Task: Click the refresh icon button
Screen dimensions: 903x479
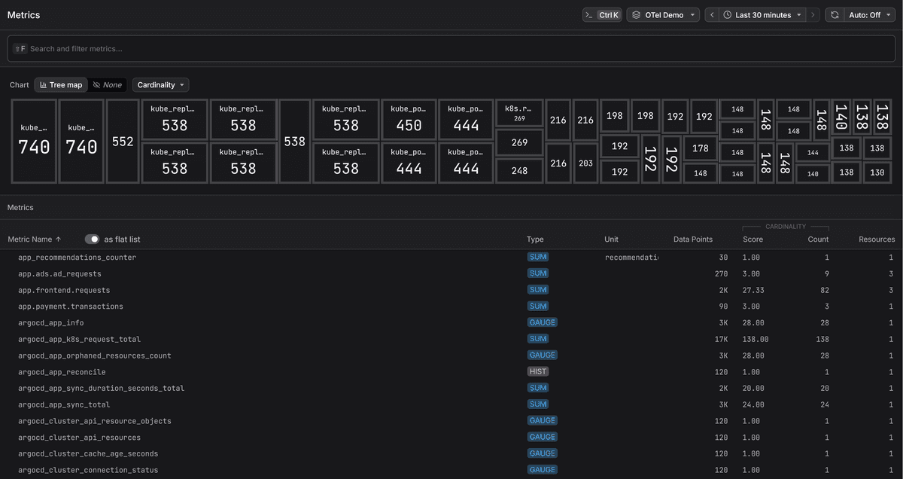Action: (834, 15)
